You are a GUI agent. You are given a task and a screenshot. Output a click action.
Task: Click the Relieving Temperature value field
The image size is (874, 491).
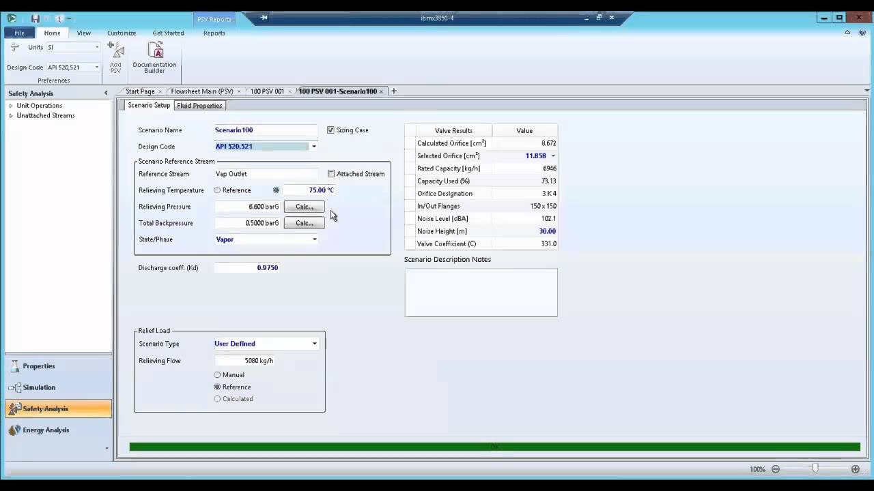pyautogui.click(x=309, y=190)
